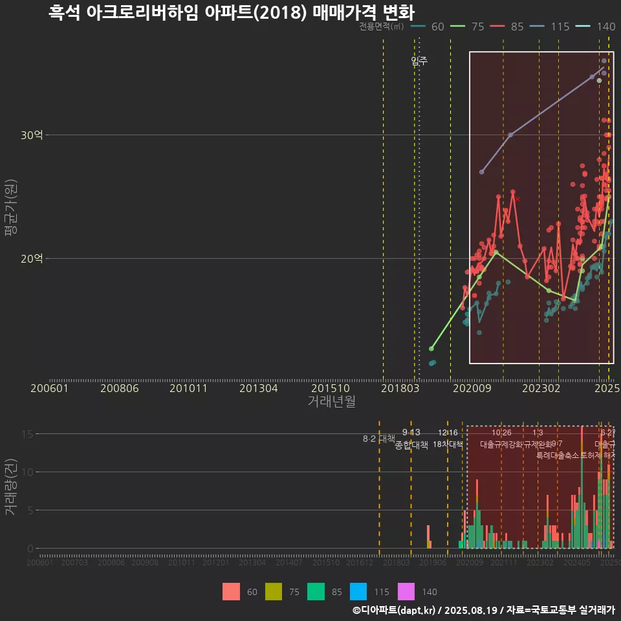This screenshot has height=621, width=621.
Task: Click the 200703 label on volume chart x-axis
Action: point(74,562)
